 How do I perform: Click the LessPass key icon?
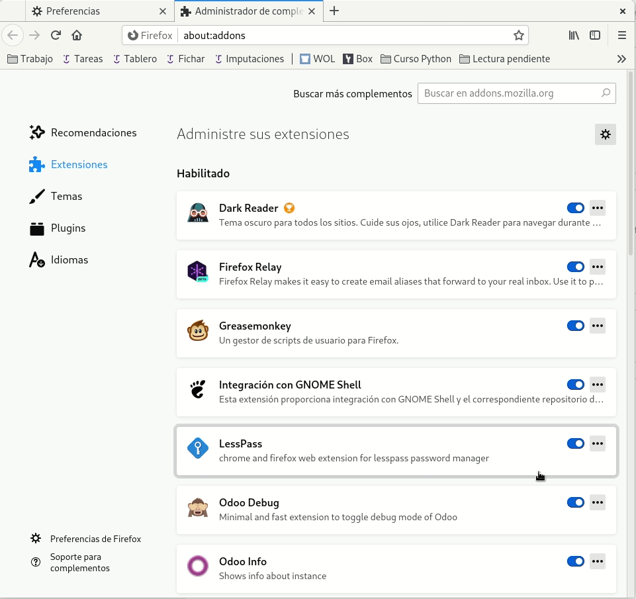197,448
